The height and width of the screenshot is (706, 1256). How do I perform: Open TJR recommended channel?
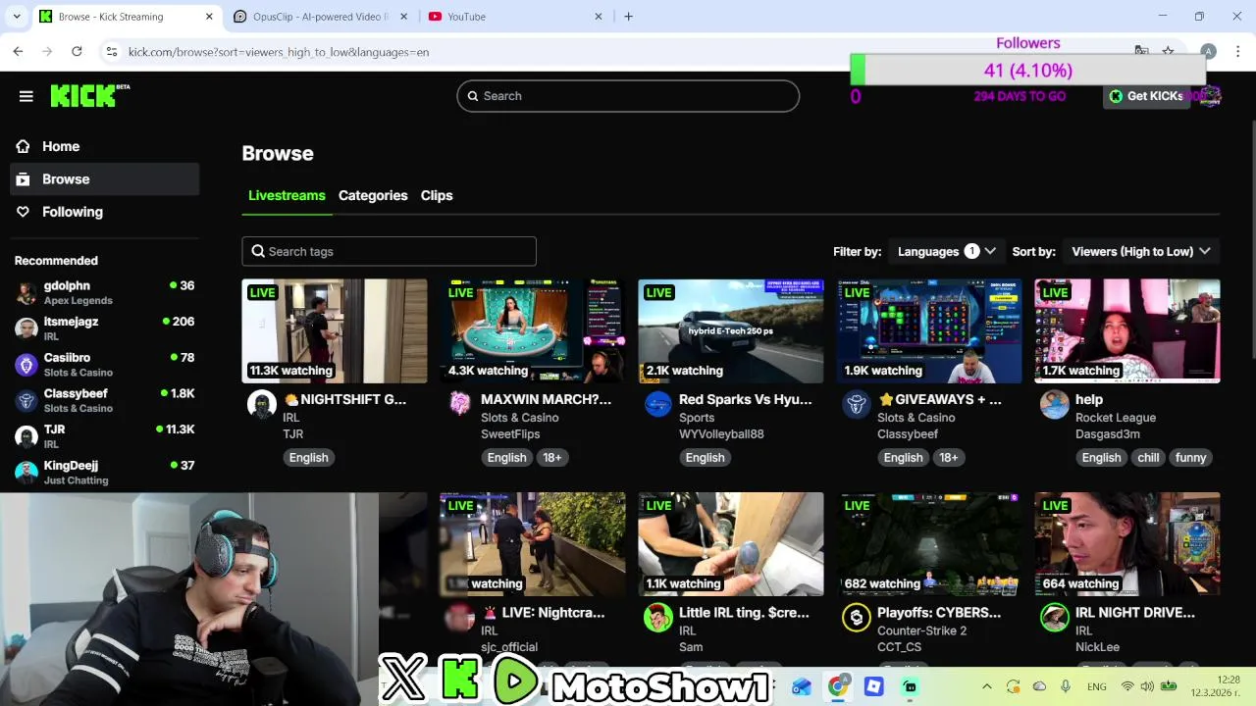point(105,436)
